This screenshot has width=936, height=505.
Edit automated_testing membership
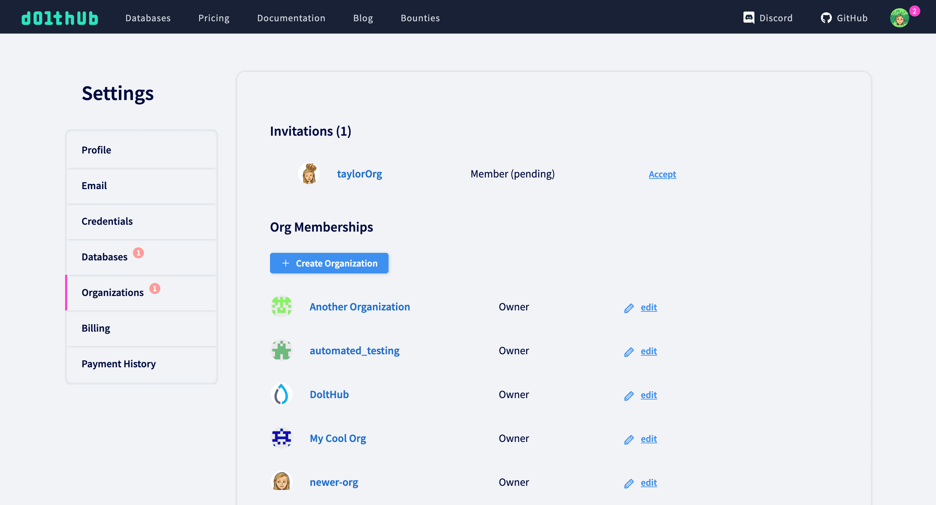[649, 351]
